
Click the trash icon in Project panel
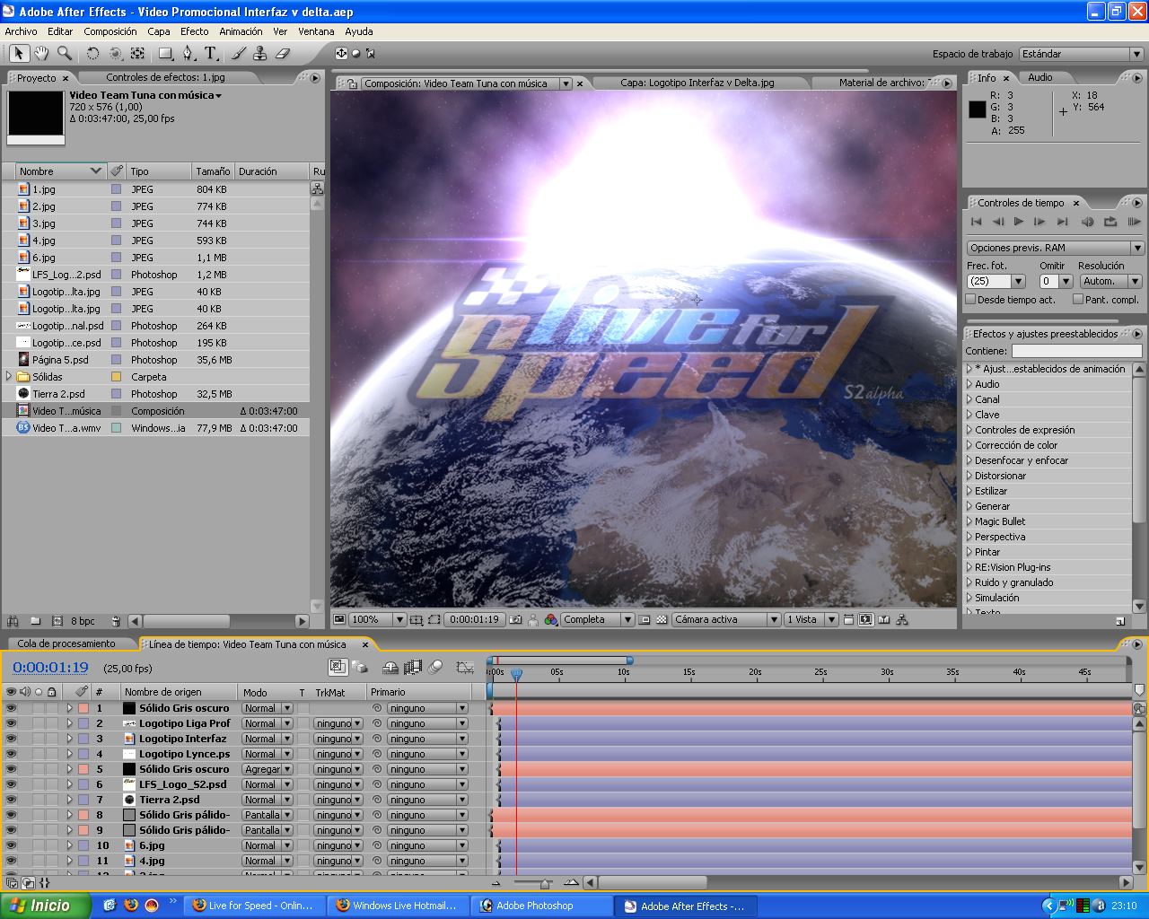coord(116,621)
